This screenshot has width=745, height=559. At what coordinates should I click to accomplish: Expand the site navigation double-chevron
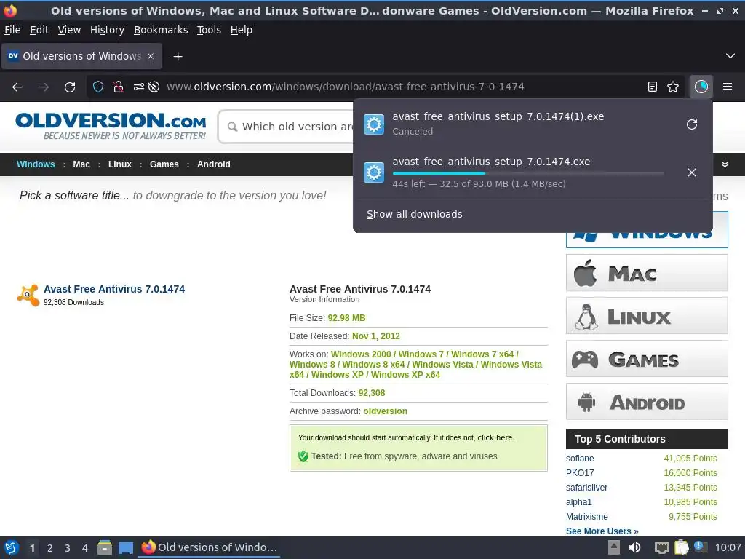(x=725, y=164)
